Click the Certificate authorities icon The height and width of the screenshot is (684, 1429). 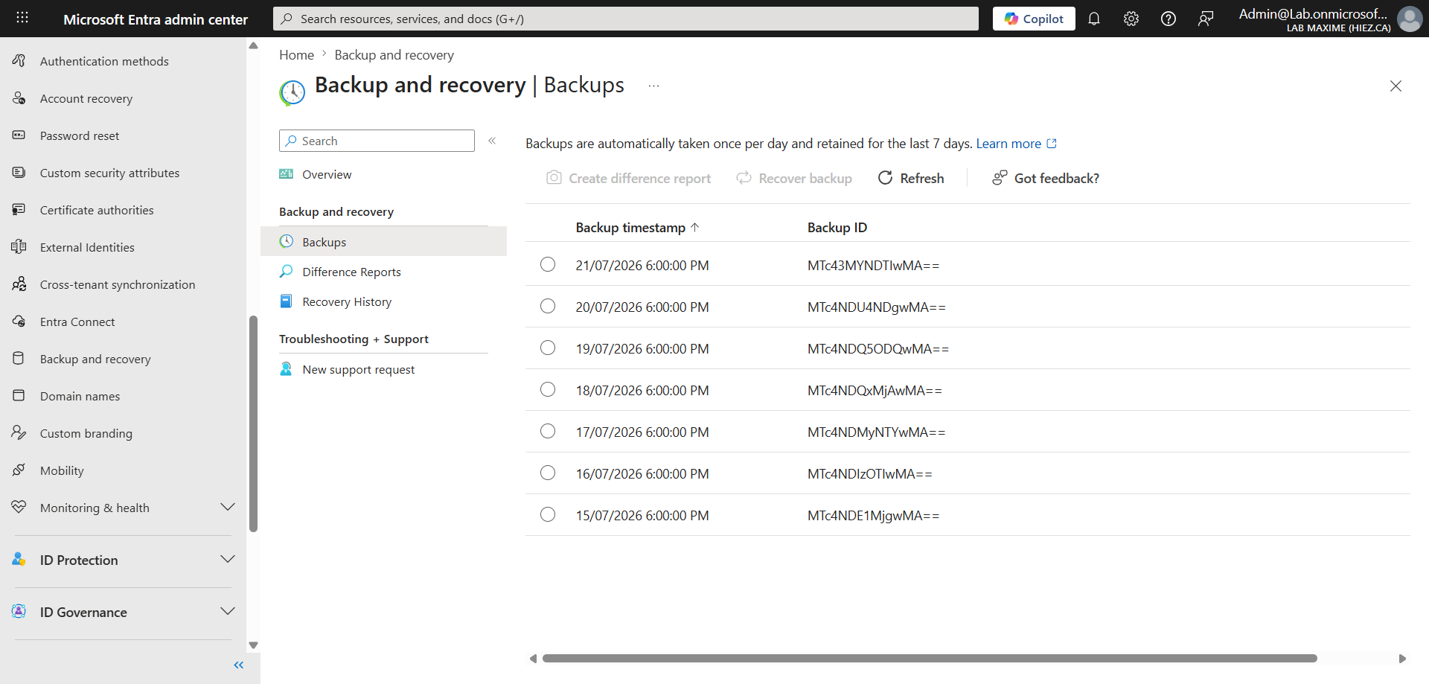pos(19,209)
